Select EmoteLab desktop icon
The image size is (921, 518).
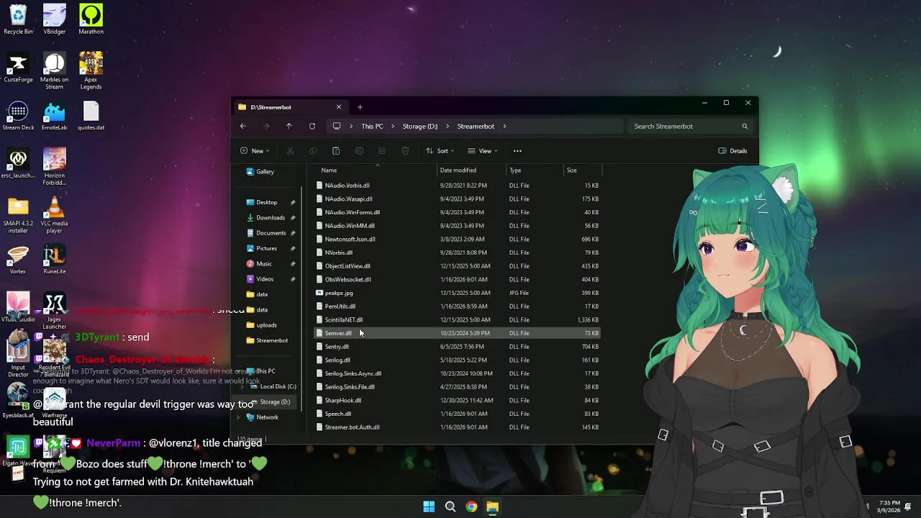point(55,116)
